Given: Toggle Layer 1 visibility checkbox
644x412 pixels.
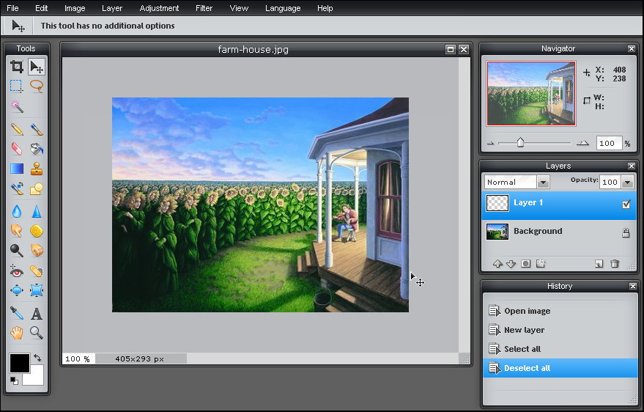Looking at the screenshot, I should pos(626,204).
